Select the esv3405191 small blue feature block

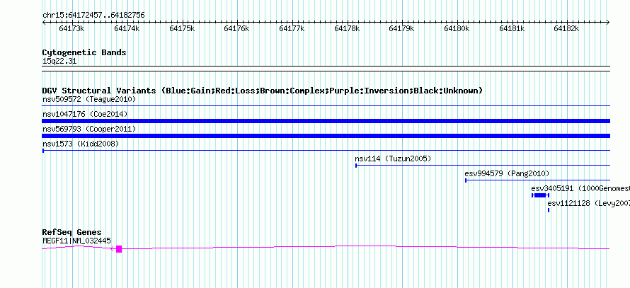540,195
